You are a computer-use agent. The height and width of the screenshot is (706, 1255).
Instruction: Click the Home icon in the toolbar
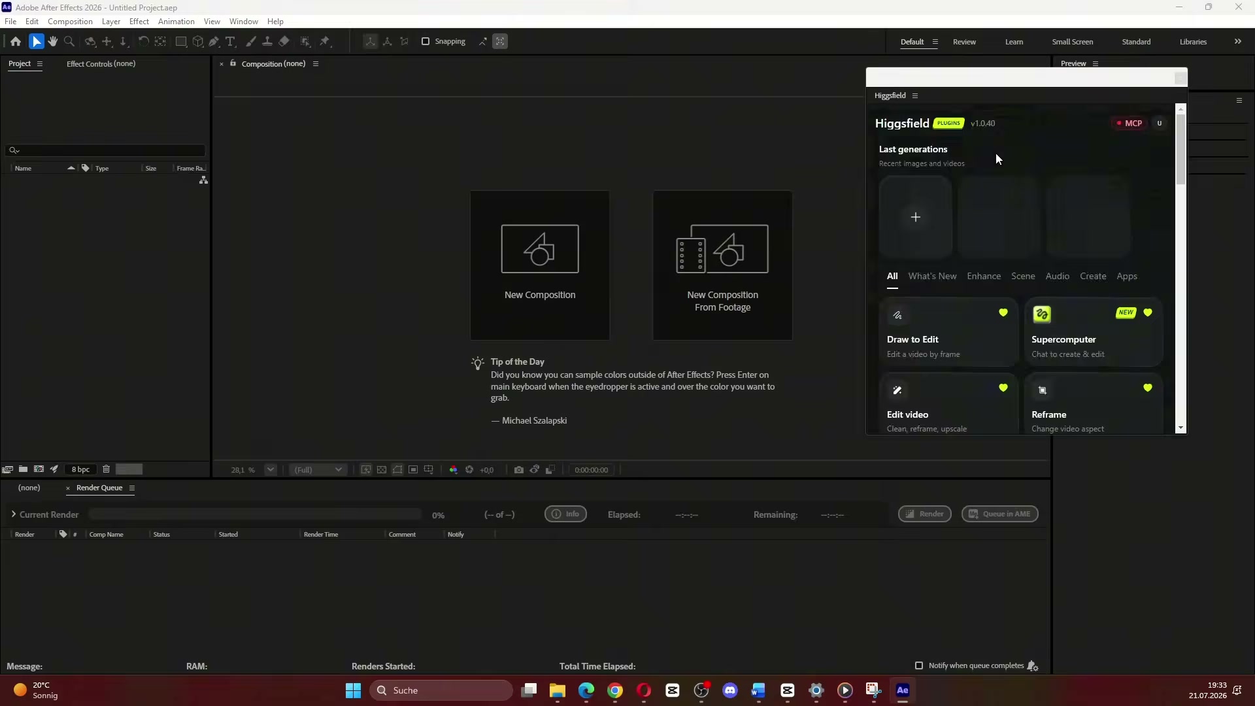tap(16, 41)
